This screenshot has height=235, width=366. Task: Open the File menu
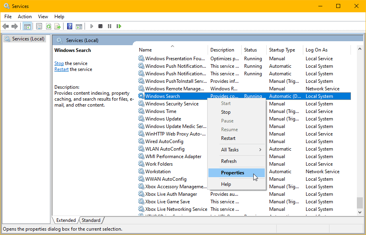point(8,17)
